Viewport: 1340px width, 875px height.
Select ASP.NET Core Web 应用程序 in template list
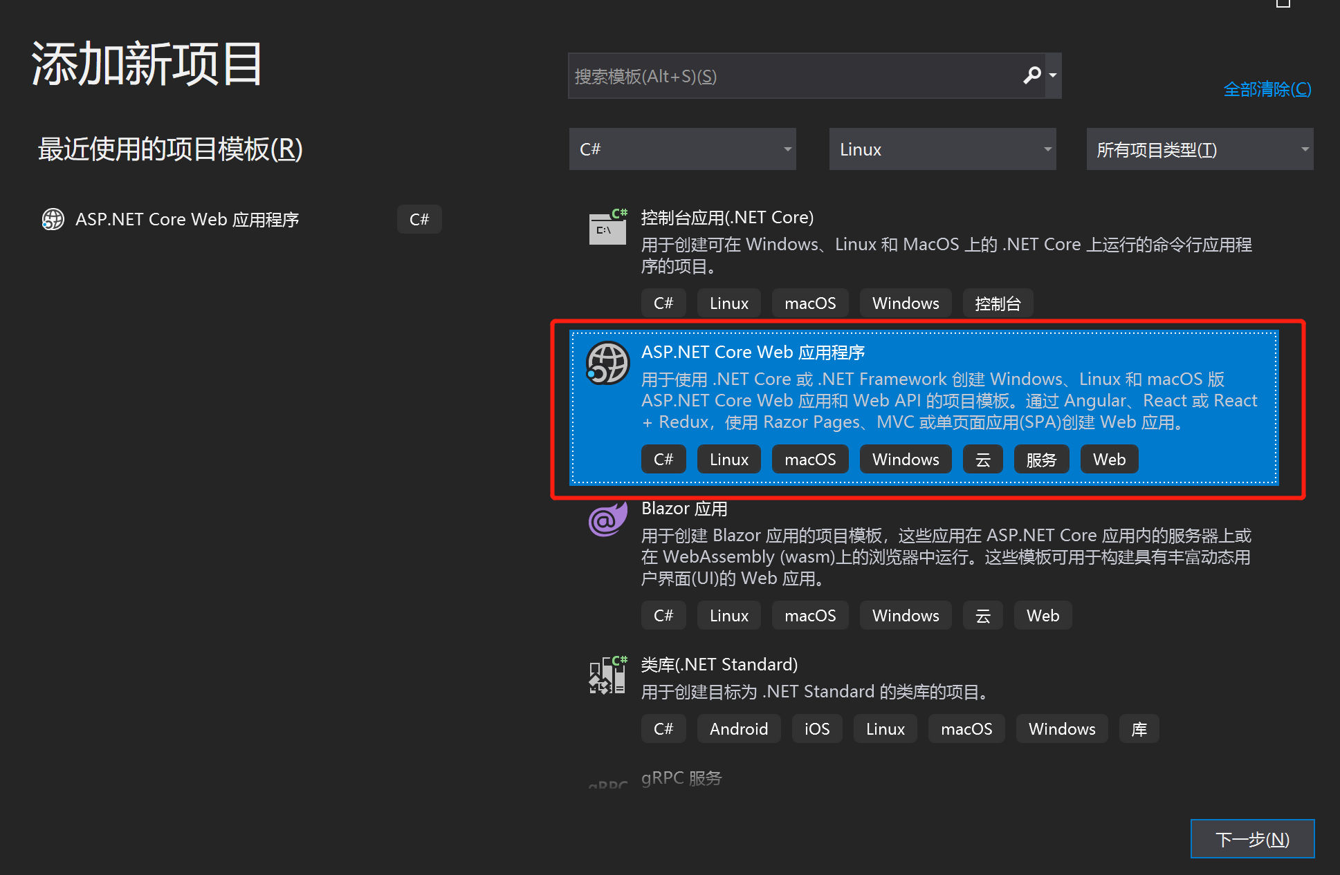click(x=924, y=408)
